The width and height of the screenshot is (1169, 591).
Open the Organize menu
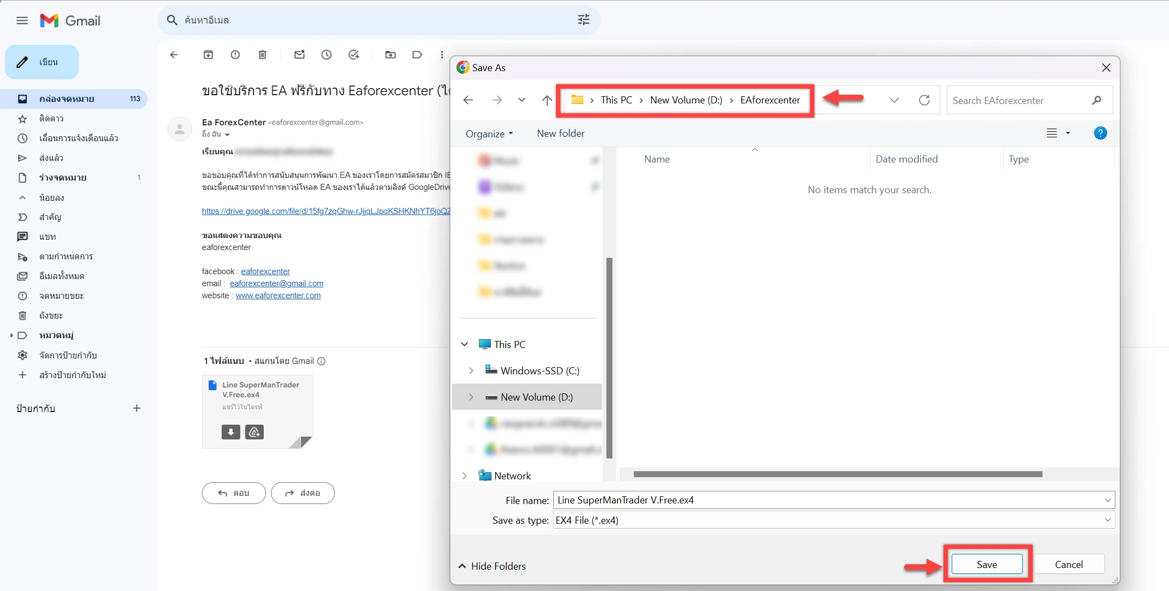click(x=489, y=134)
